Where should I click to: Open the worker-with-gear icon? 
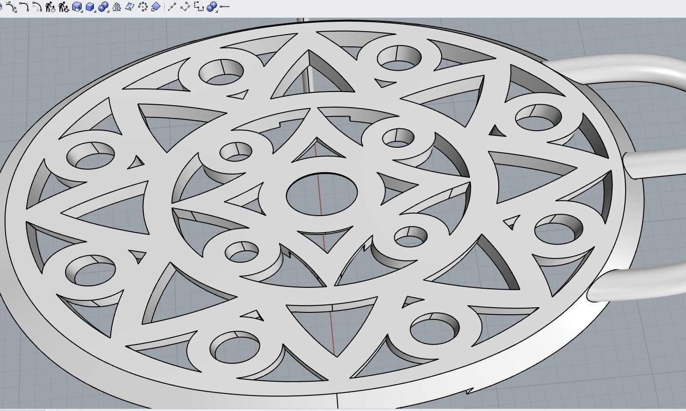(64, 7)
